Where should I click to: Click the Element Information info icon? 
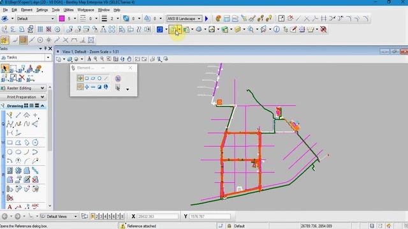click(x=277, y=29)
